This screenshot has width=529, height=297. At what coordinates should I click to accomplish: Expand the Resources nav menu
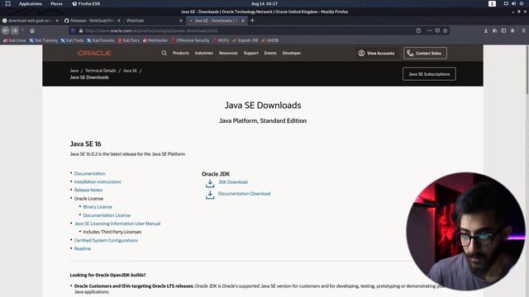coord(228,53)
